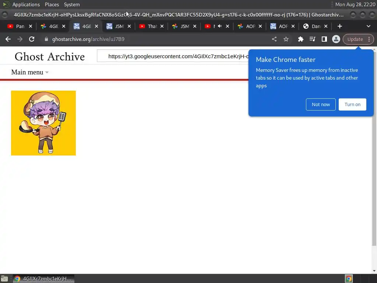Share this page via share icon

(x=274, y=39)
